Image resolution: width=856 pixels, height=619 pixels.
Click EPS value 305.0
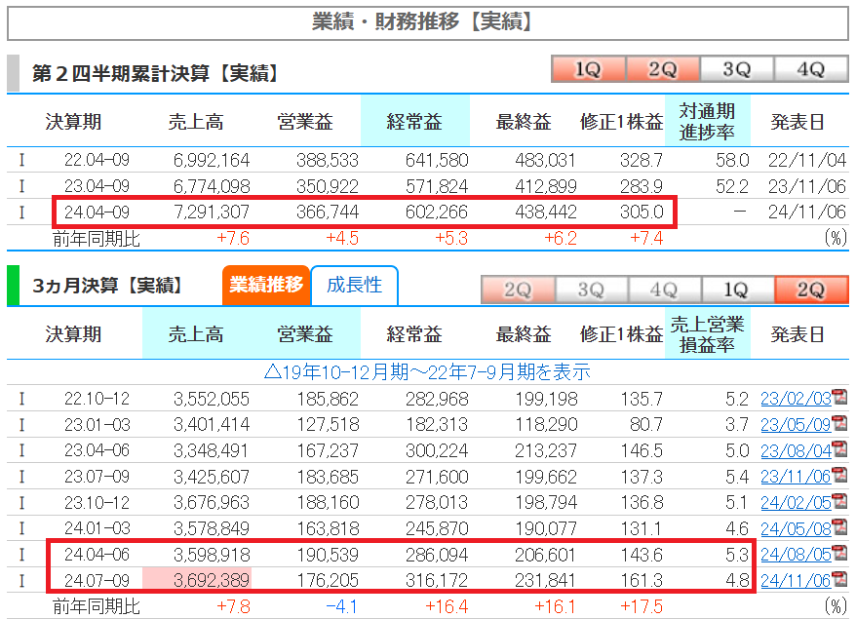pyautogui.click(x=642, y=213)
